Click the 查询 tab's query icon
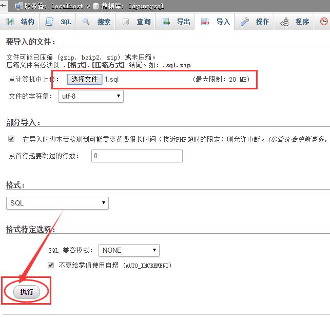330x318 pixels. click(126, 22)
